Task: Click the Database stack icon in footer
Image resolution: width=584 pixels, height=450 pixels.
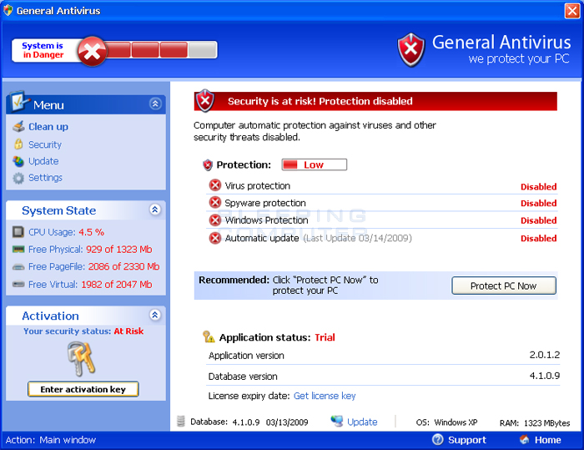Action: [181, 422]
